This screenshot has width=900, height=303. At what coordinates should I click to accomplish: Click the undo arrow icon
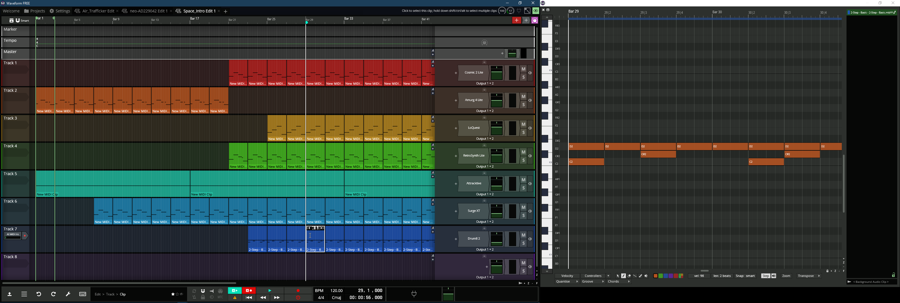point(39,294)
